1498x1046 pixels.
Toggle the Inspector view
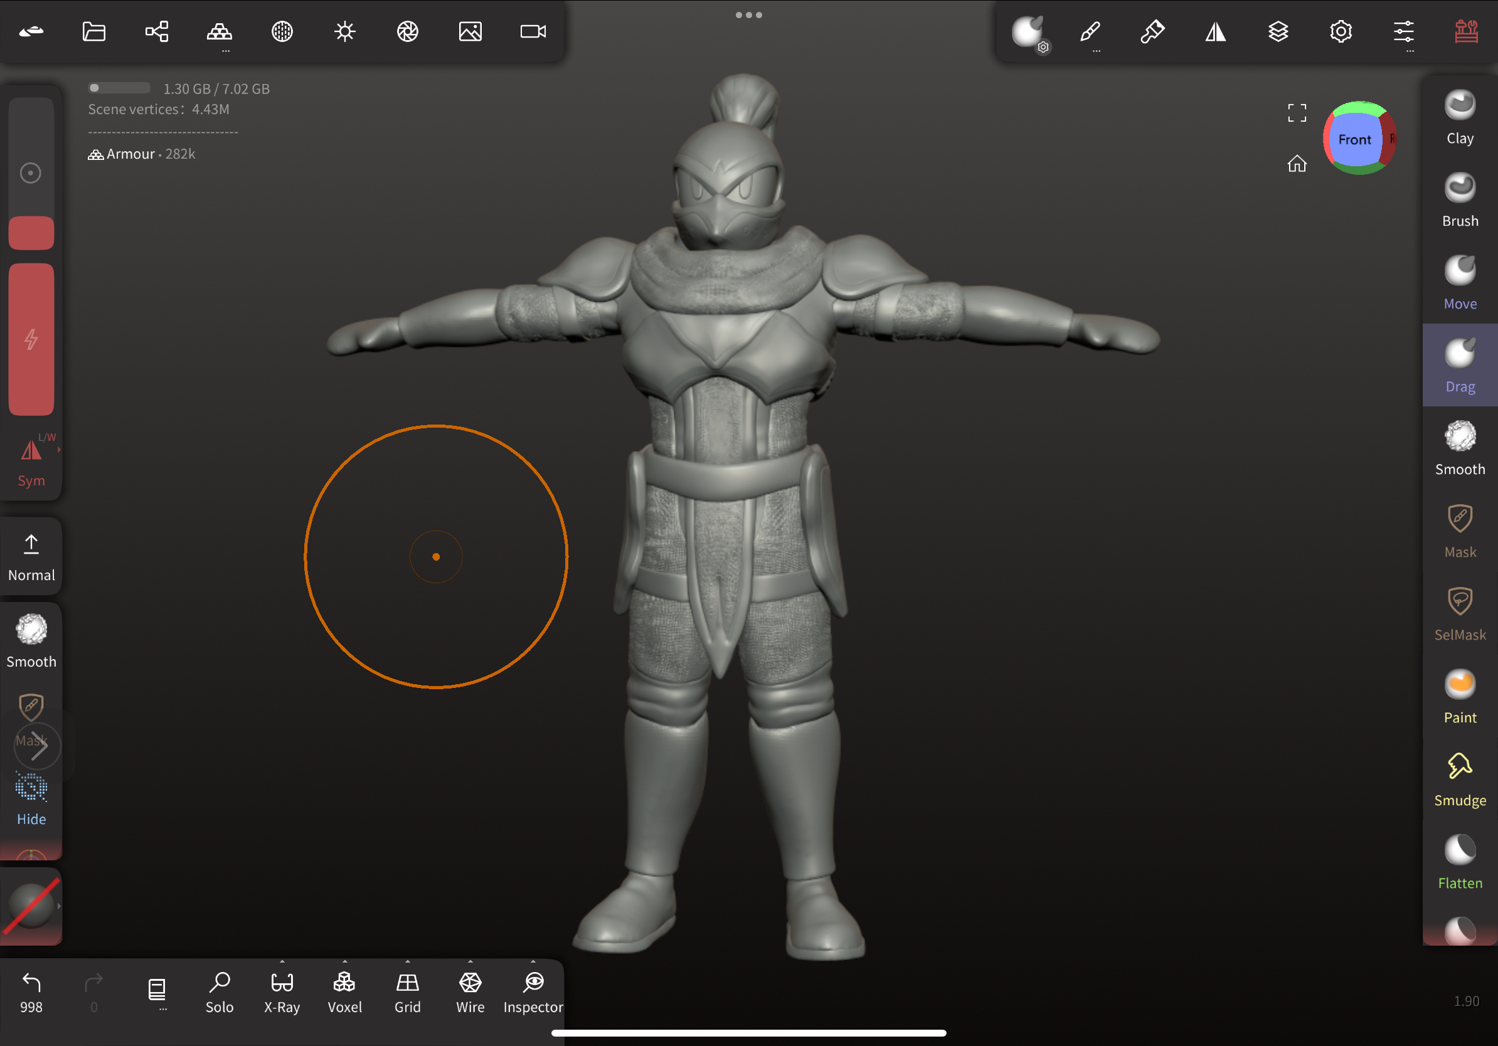click(533, 992)
